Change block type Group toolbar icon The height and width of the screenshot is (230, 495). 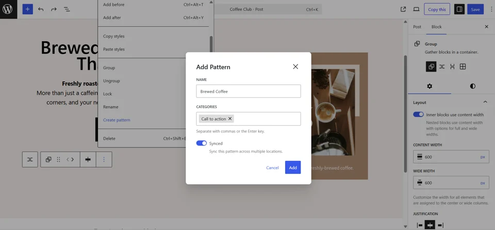(x=48, y=159)
